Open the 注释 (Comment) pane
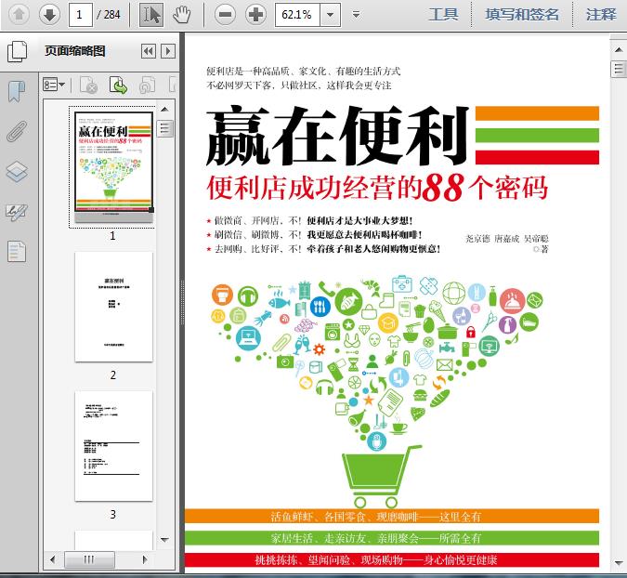627x578 pixels. (x=601, y=14)
